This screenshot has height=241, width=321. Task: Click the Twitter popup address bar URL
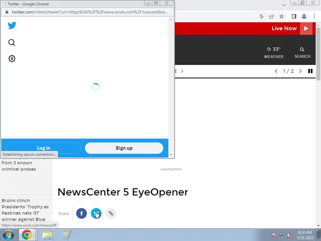(90, 12)
